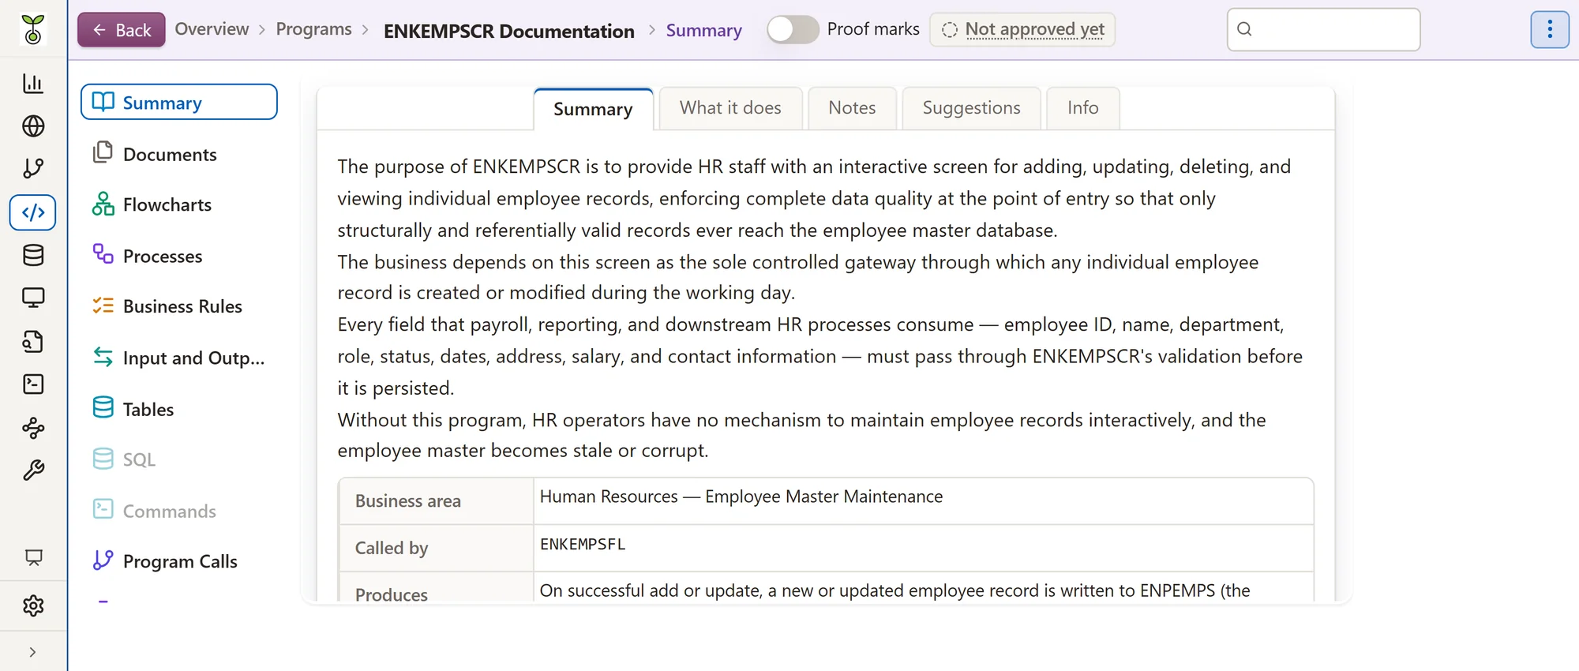The height and width of the screenshot is (671, 1579).
Task: Switch to the Suggestions tab
Action: pyautogui.click(x=971, y=108)
